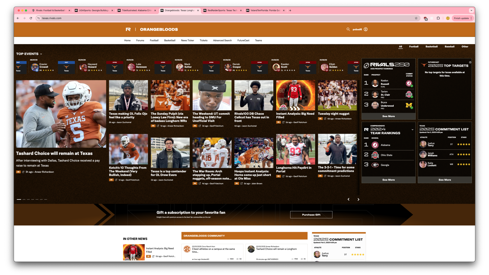Screen dimensions: 489x275
Task: Click the Purchase Gift button
Action: click(x=311, y=214)
